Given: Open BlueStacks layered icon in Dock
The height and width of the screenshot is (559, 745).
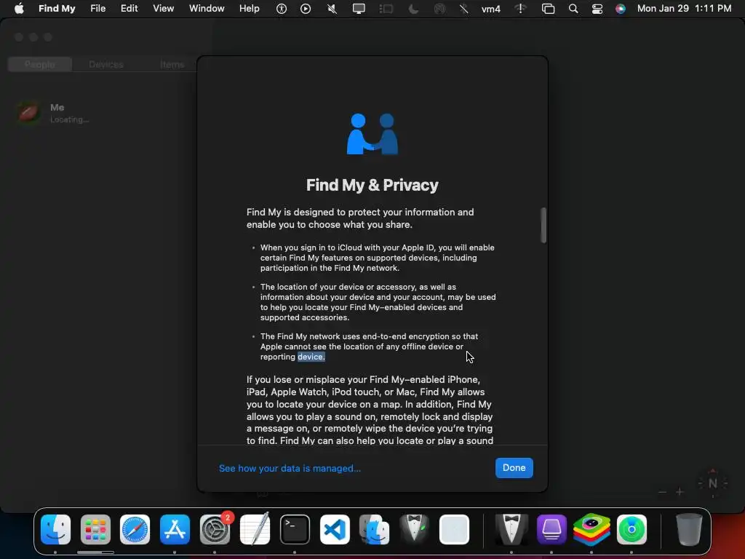Looking at the screenshot, I should (591, 529).
